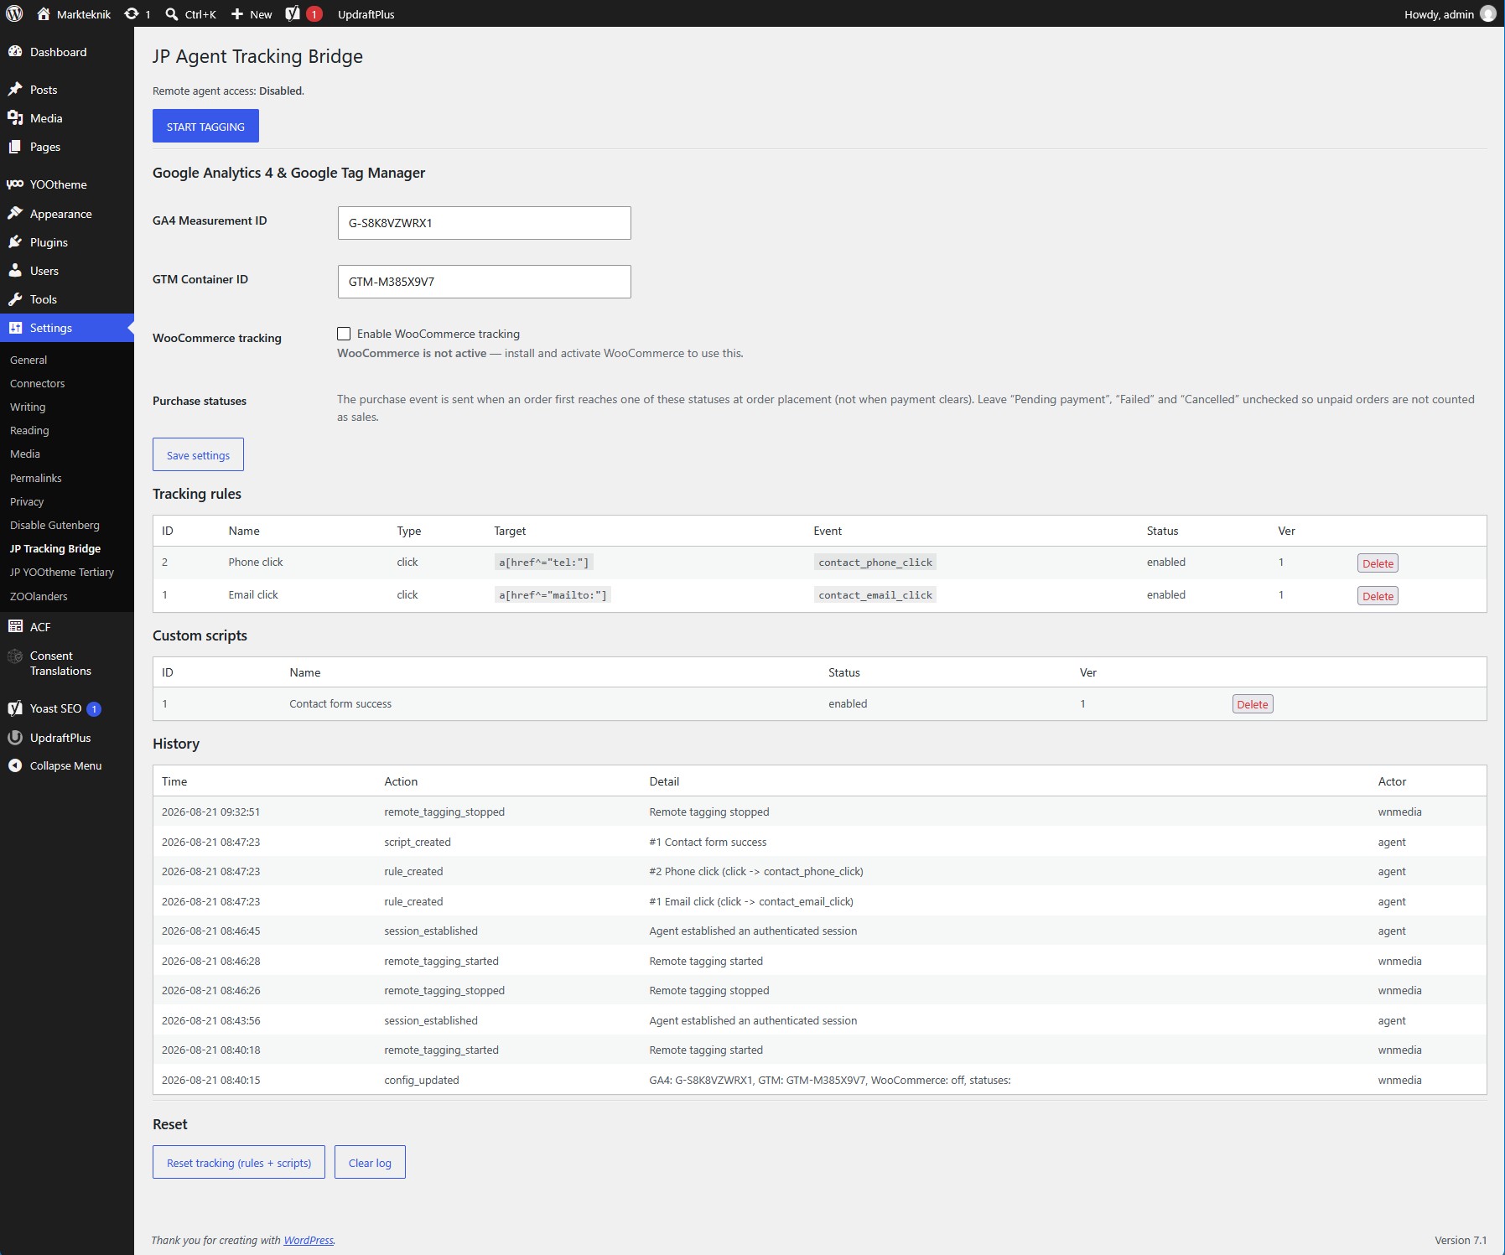Click the Markteknik site name
Viewport: 1505px width, 1255px height.
click(84, 13)
